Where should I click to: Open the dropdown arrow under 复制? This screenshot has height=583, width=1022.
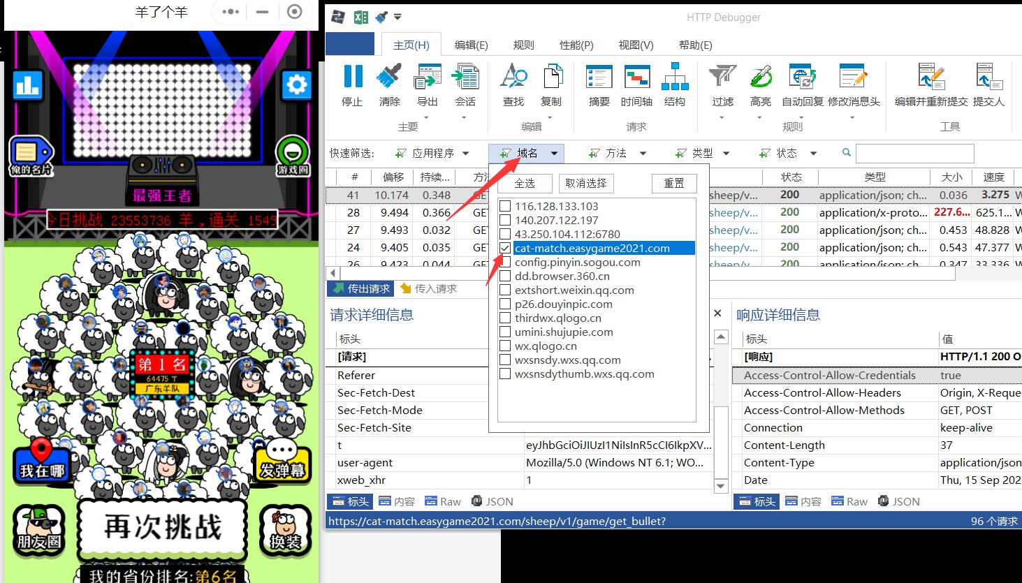click(551, 117)
